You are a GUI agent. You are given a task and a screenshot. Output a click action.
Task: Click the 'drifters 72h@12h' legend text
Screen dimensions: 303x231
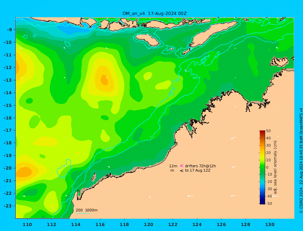(x=200, y=166)
